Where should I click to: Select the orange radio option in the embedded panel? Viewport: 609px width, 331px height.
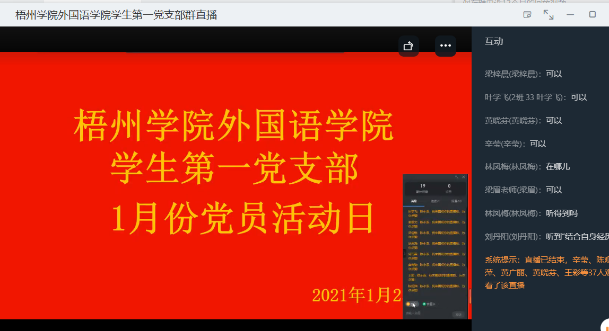(x=408, y=304)
